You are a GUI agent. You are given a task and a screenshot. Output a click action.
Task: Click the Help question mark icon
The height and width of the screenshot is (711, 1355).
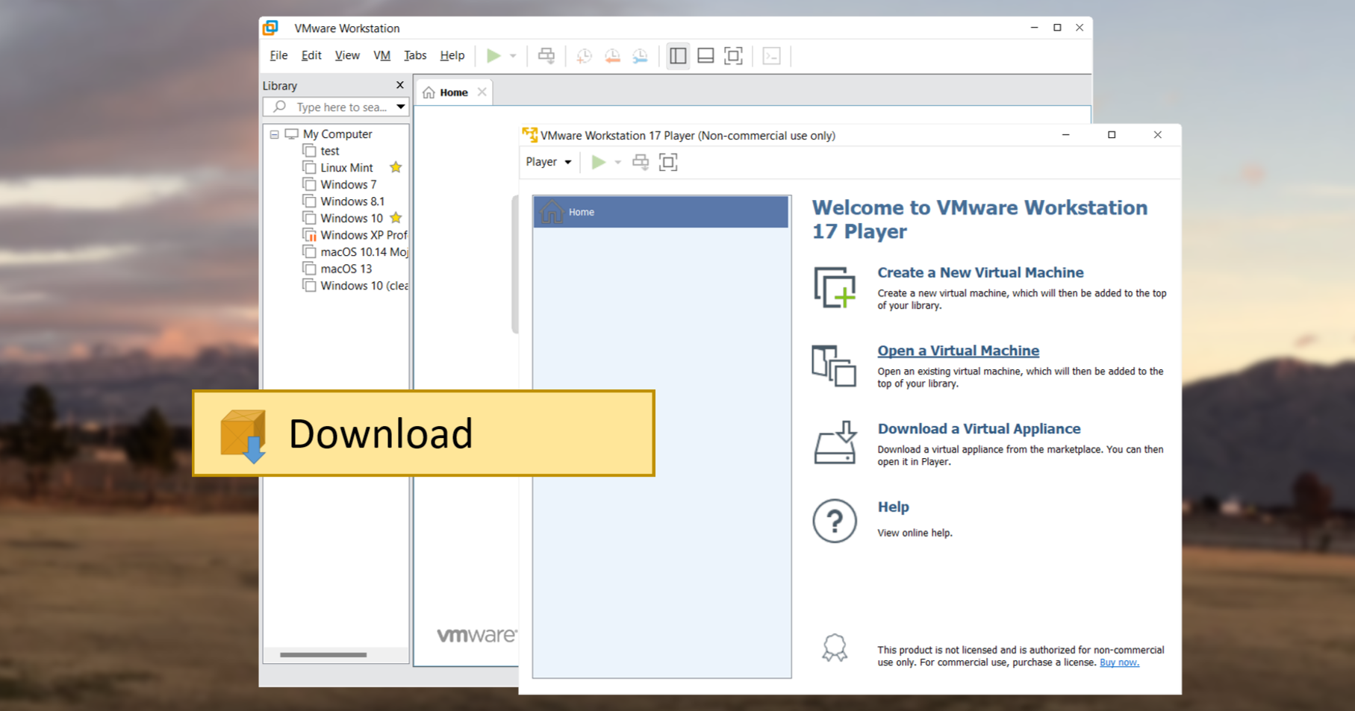(x=834, y=521)
